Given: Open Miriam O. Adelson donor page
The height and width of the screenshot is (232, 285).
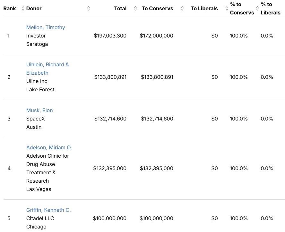Looking at the screenshot, I should (49, 148).
